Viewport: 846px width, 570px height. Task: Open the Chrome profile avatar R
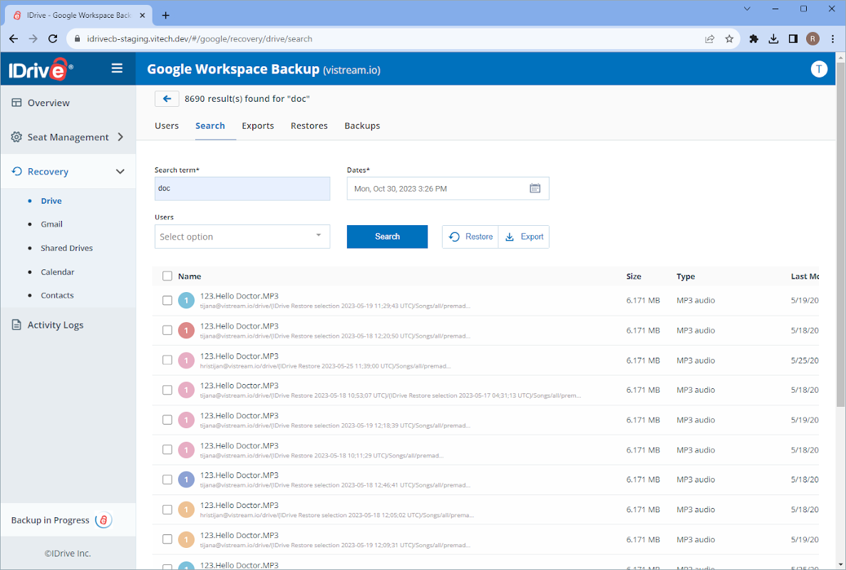click(x=813, y=38)
